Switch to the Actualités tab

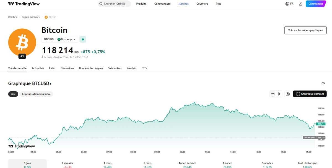pos(38,68)
